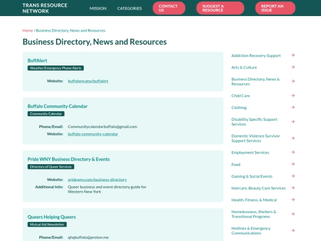321x241 pixels.
Task: Click Weather/Emergency Phone Alerts tag
Action: point(56,68)
